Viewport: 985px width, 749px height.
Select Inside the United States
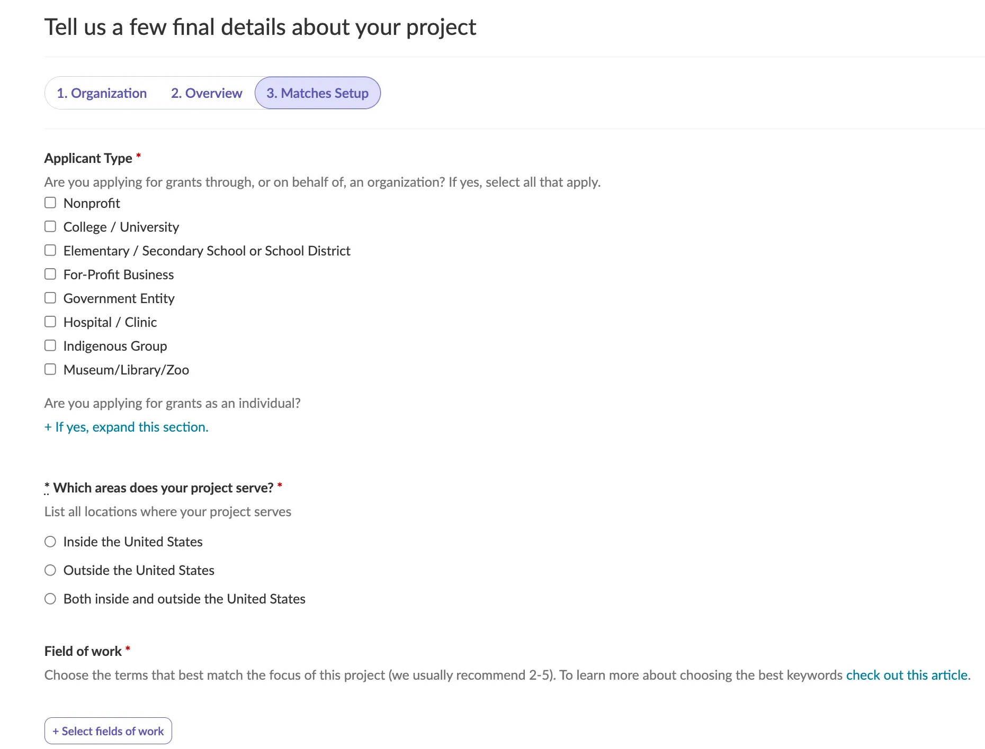coord(50,541)
